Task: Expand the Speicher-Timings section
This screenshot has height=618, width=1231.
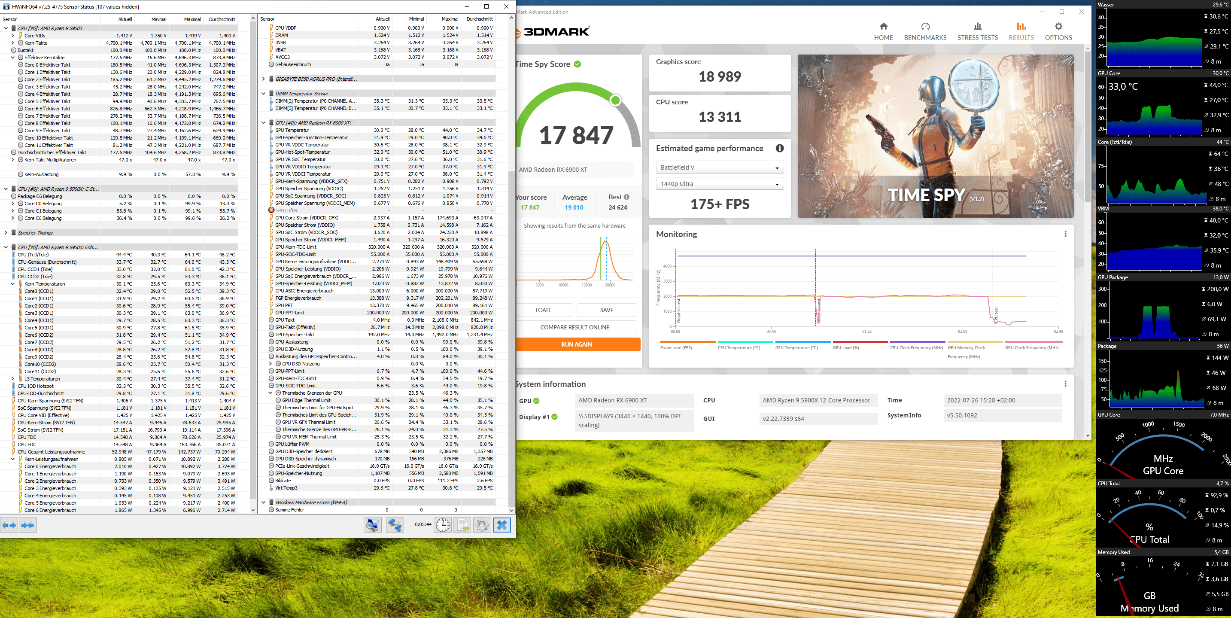Action: [6, 233]
